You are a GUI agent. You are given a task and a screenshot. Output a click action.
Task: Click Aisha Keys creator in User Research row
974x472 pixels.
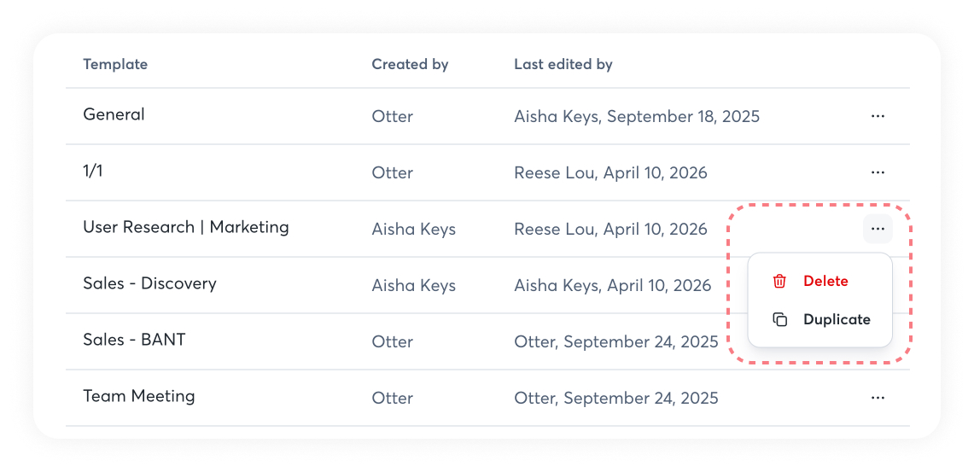click(x=413, y=229)
